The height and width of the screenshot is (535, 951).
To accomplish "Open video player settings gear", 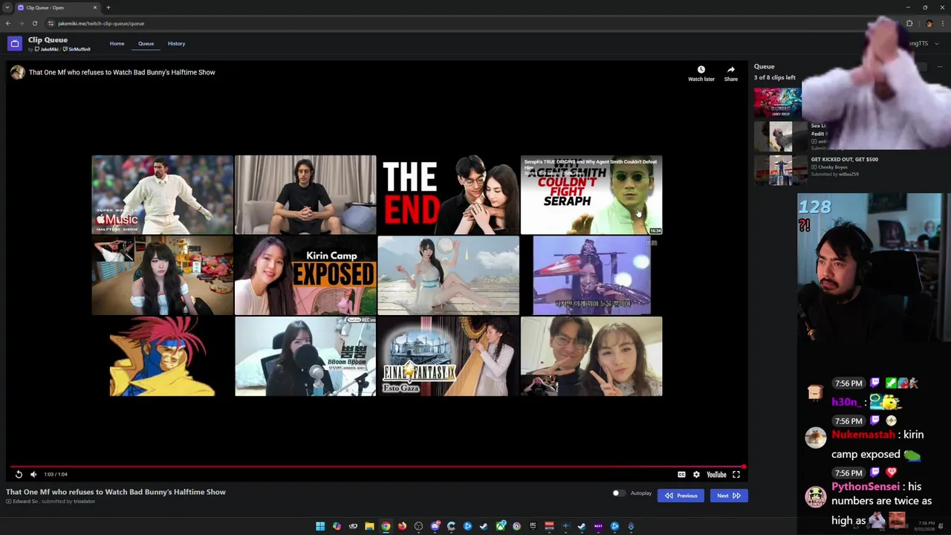I will pyautogui.click(x=696, y=474).
